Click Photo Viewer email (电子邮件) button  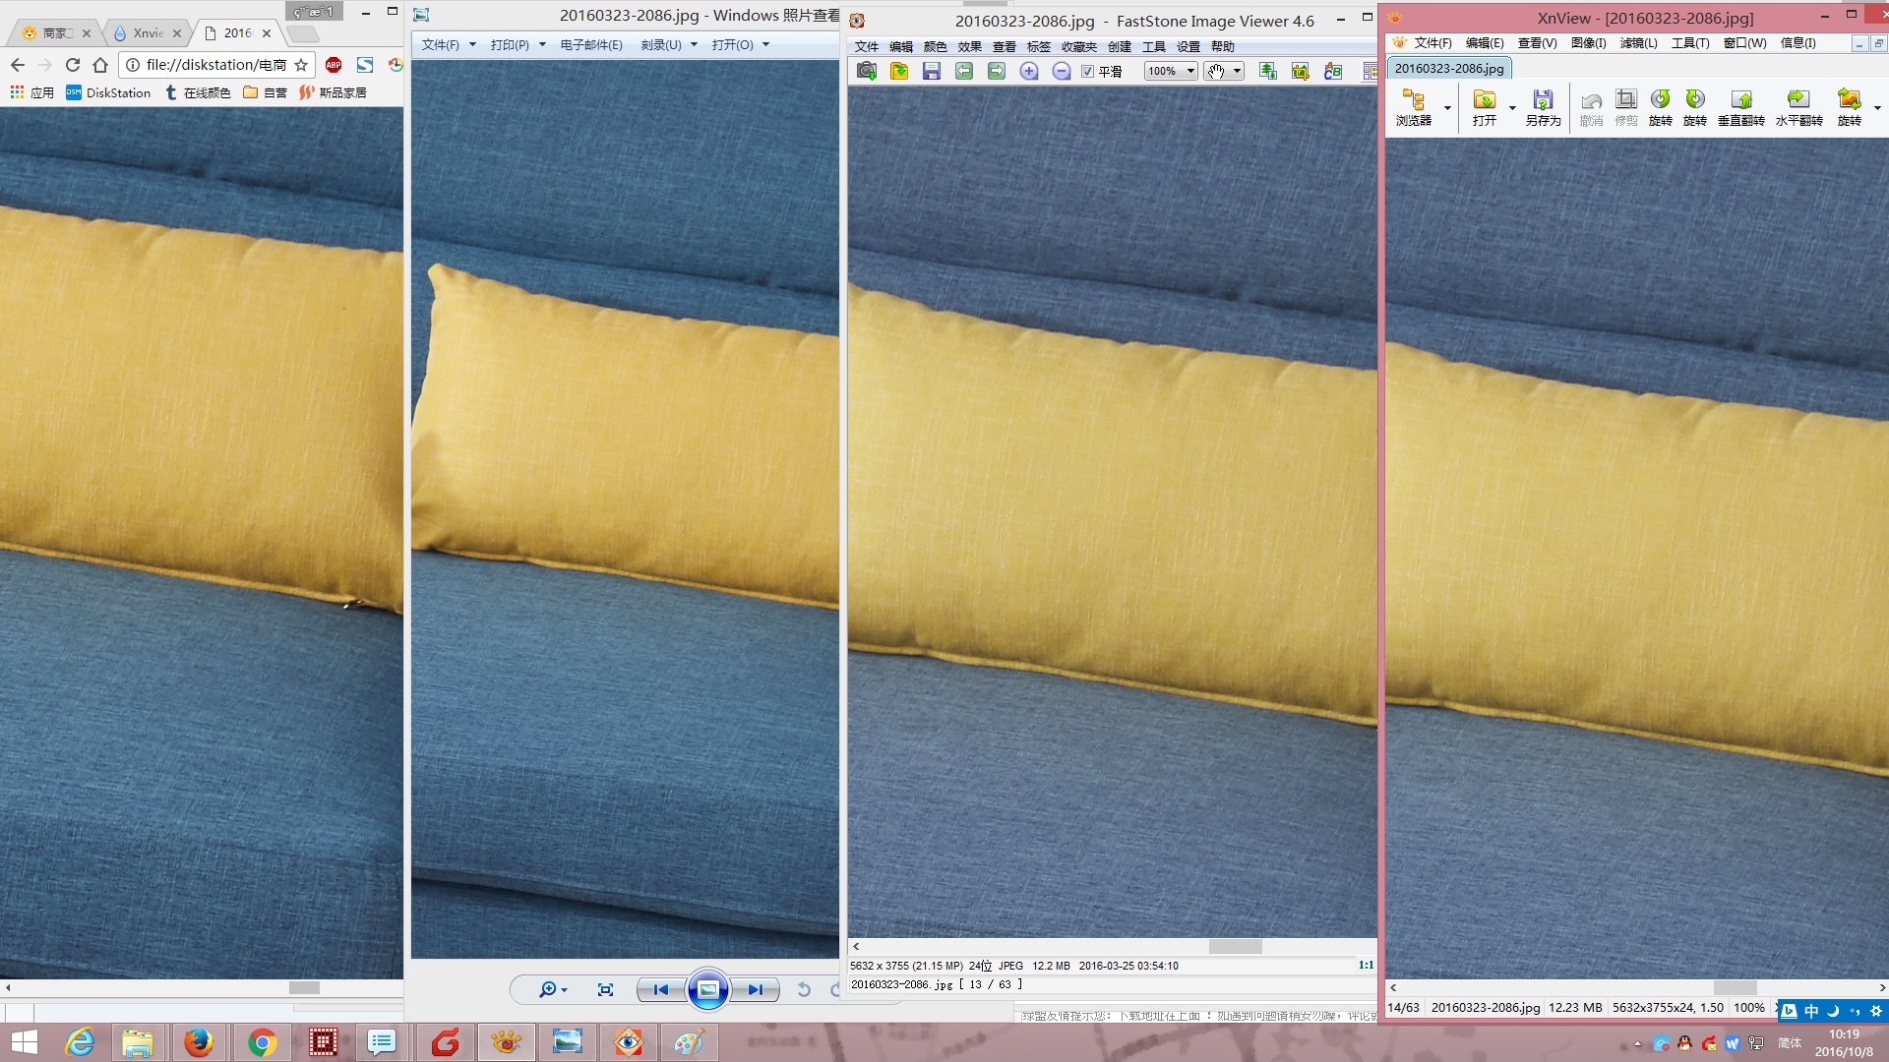(x=590, y=44)
